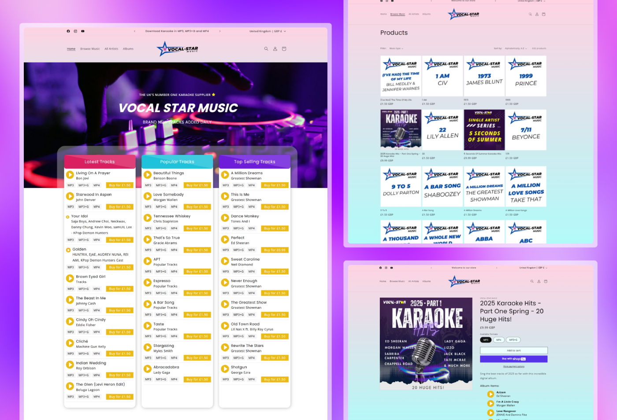Open the 1973 James Blunt product thumbnail
This screenshot has height=420, width=617.
point(484,76)
